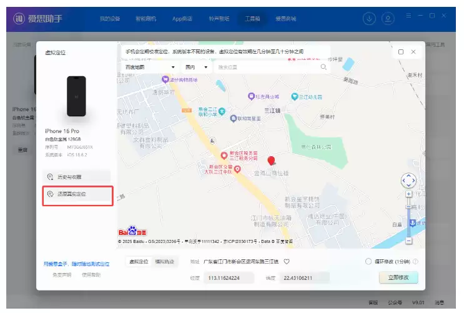This screenshot has height=313, width=464.
Task: Open the 免责声明 link
Action: [62, 275]
